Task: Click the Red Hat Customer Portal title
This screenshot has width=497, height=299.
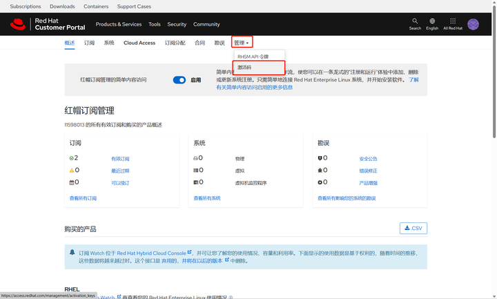Action: coord(60,24)
